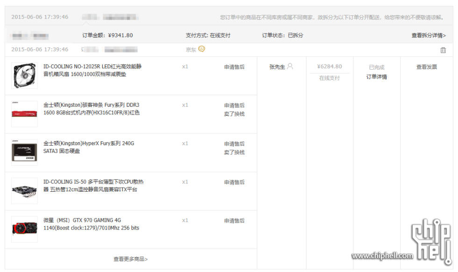Viewport: 458px width, 272px height.
Task: Click 申请售后 for the Kingston DDR3 memory
Action: (234, 105)
